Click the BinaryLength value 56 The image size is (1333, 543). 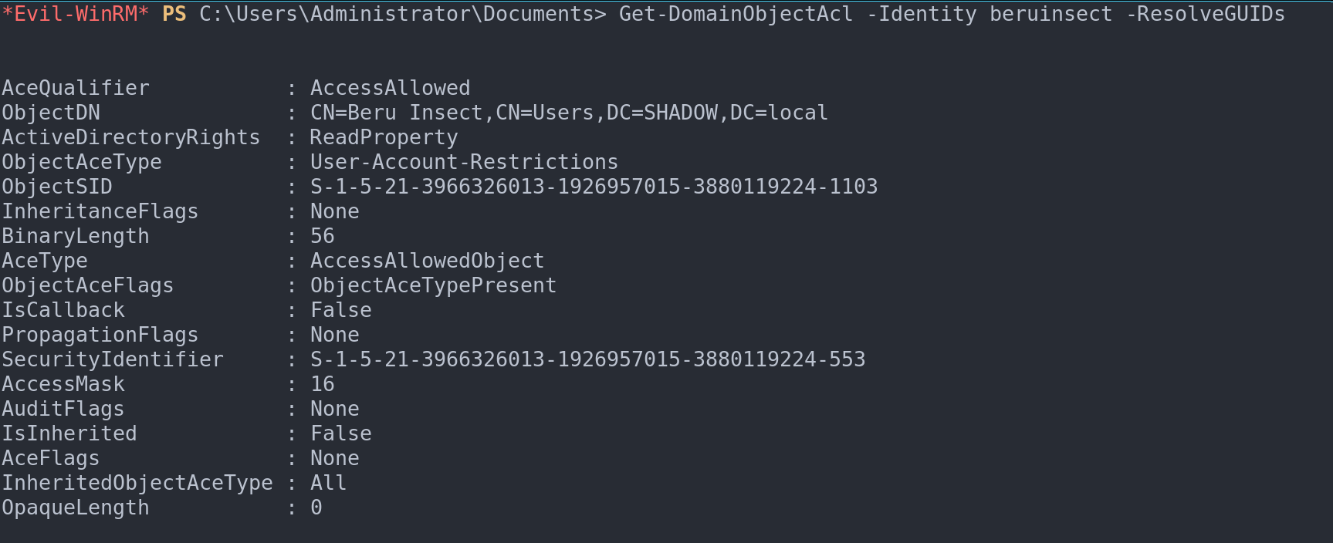(x=322, y=236)
